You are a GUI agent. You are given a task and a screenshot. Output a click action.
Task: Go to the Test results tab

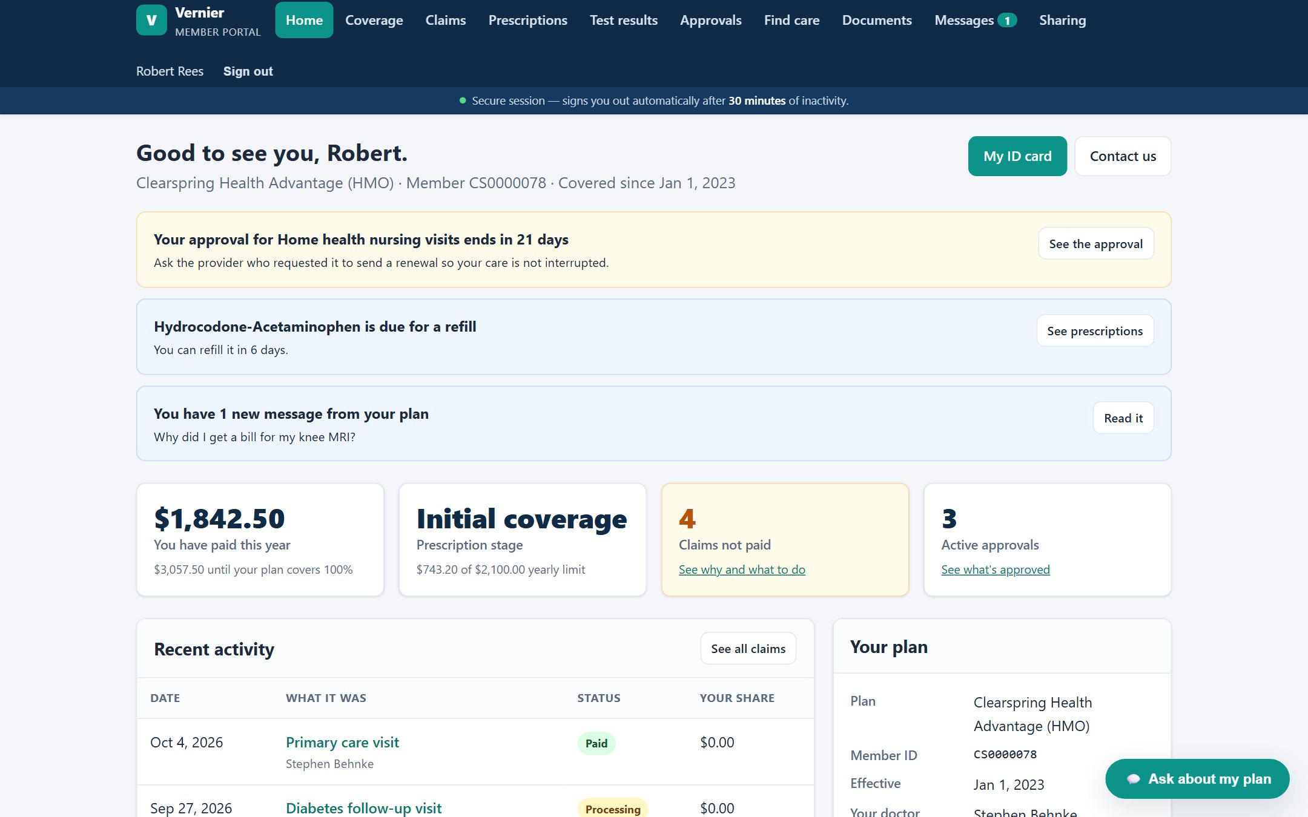click(x=623, y=20)
